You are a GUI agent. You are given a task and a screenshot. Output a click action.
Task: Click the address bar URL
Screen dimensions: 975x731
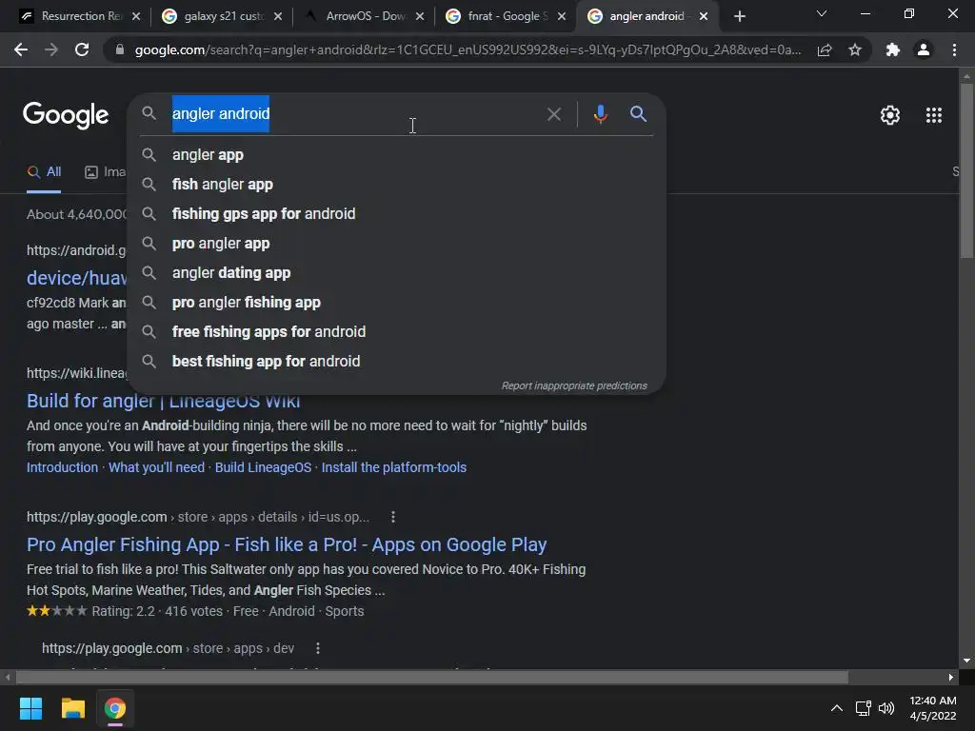[468, 49]
